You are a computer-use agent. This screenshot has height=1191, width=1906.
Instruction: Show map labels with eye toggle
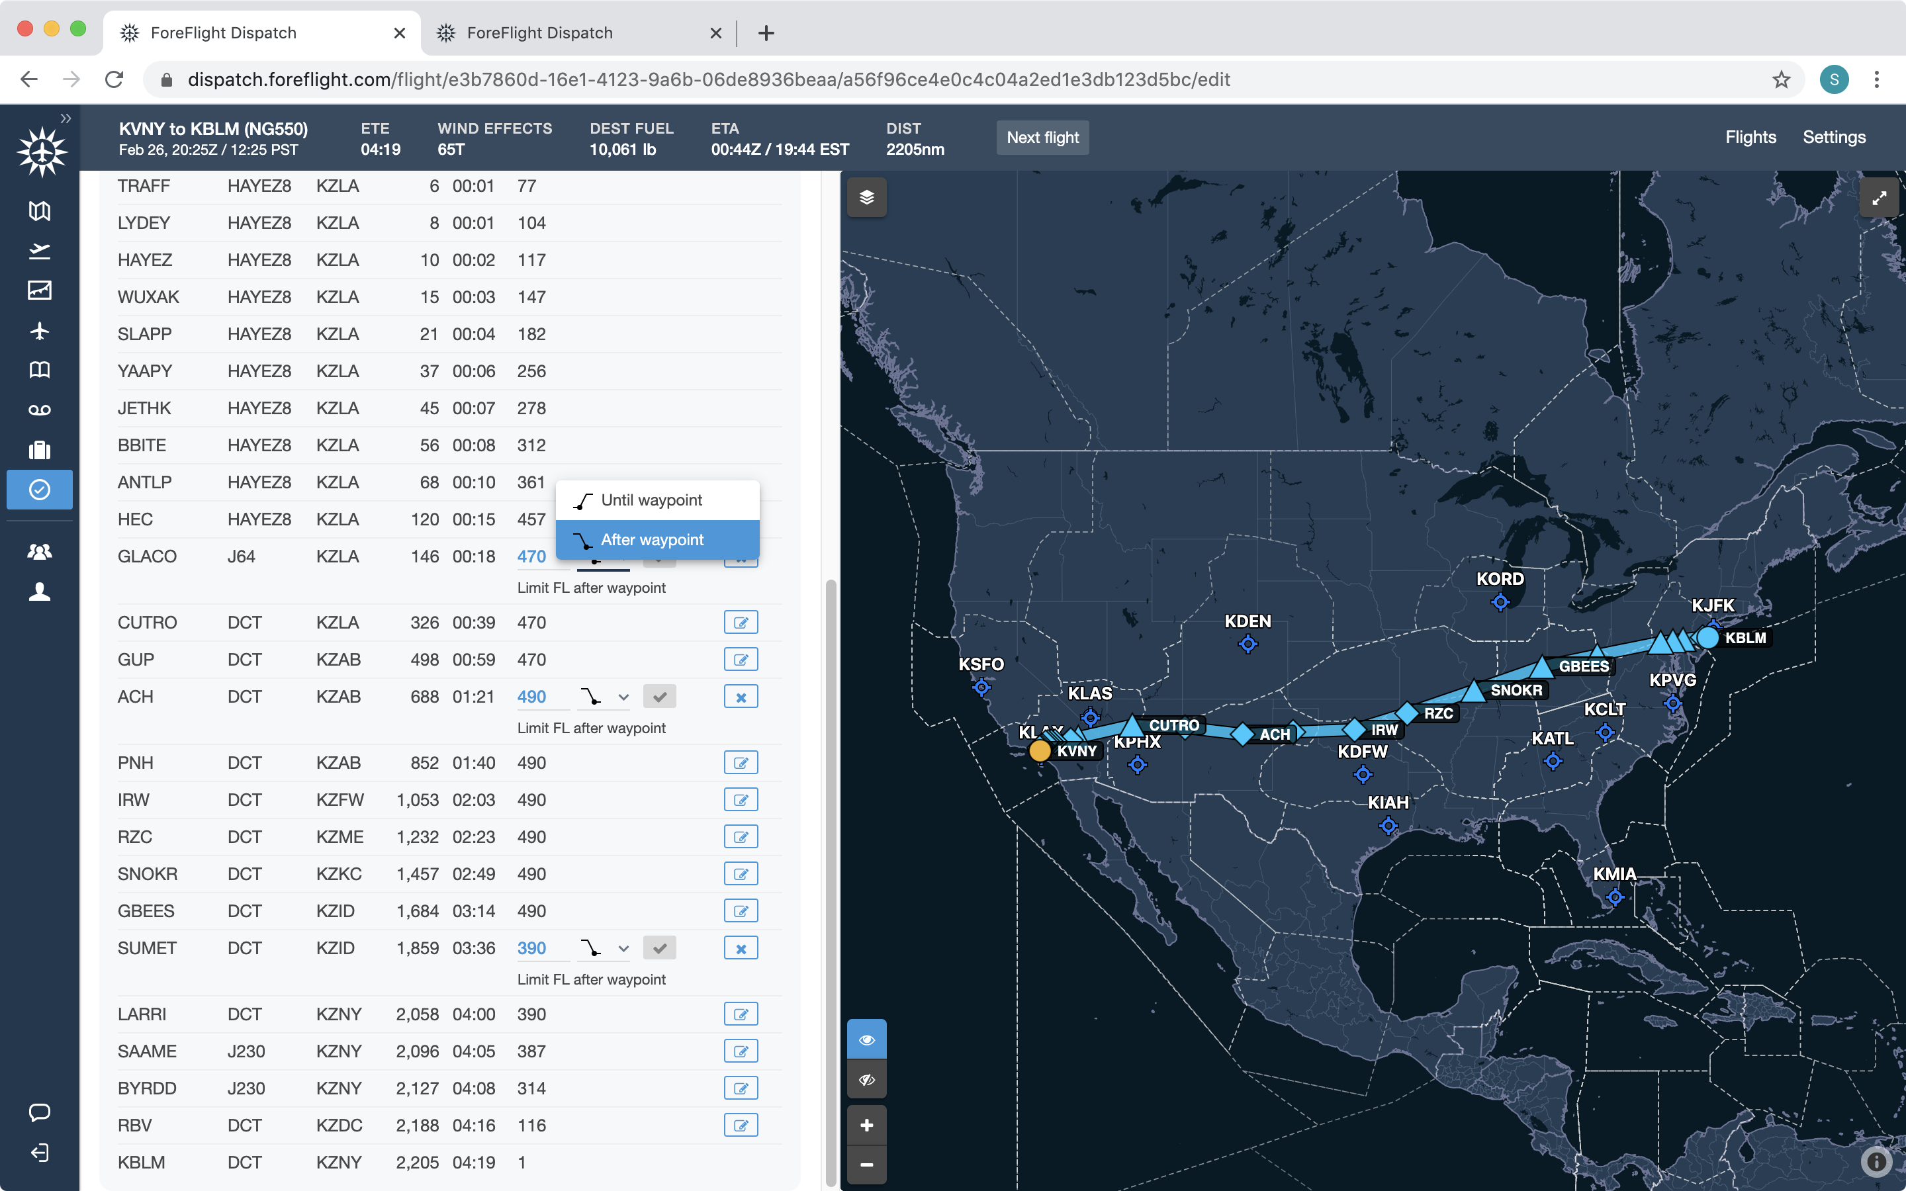tap(866, 1039)
